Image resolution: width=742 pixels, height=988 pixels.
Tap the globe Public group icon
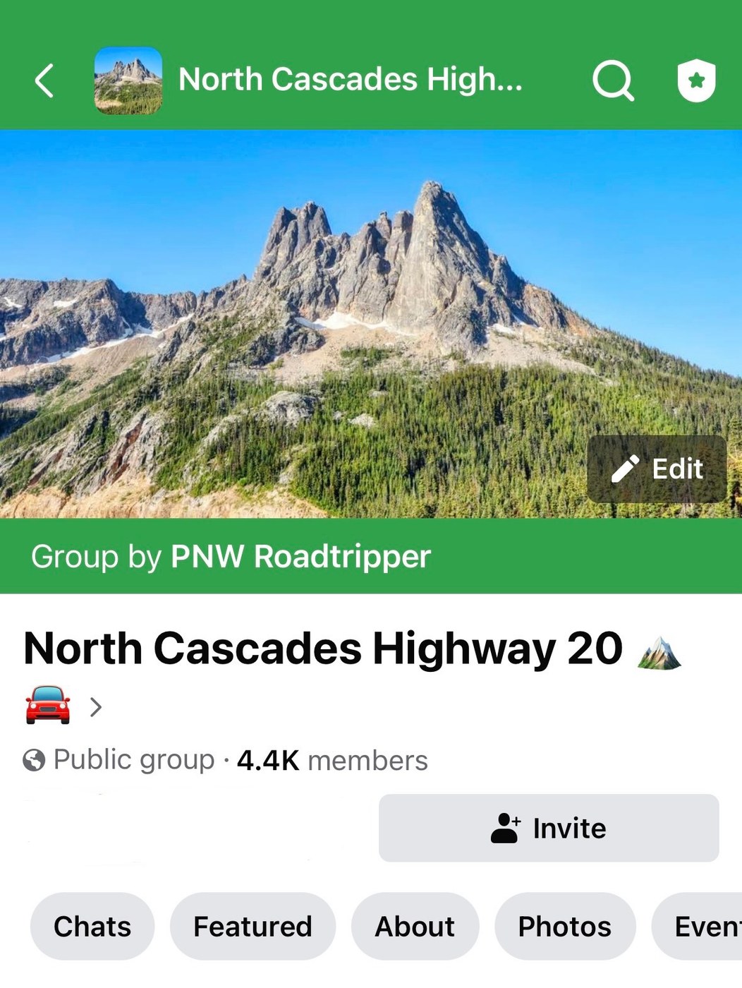coord(34,761)
